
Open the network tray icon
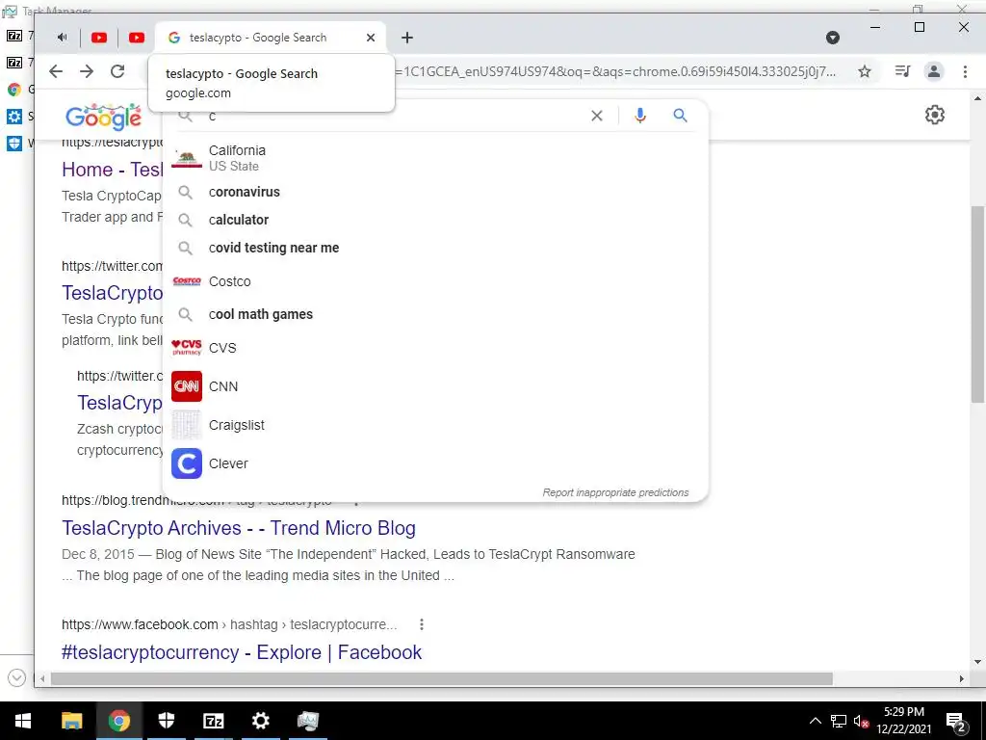pyautogui.click(x=839, y=721)
